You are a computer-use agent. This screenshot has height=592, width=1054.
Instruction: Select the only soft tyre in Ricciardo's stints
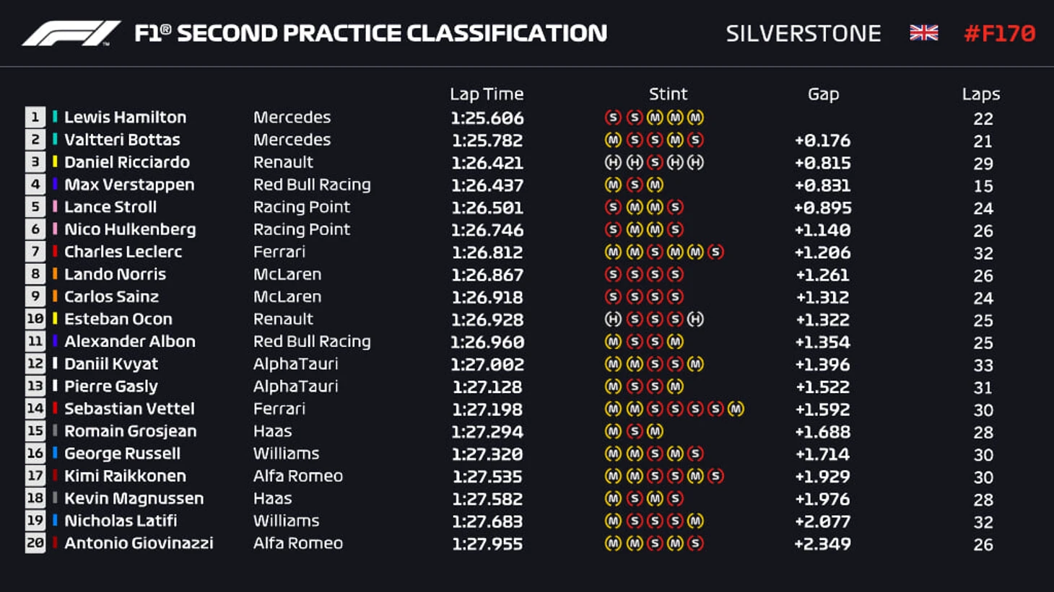tap(655, 162)
